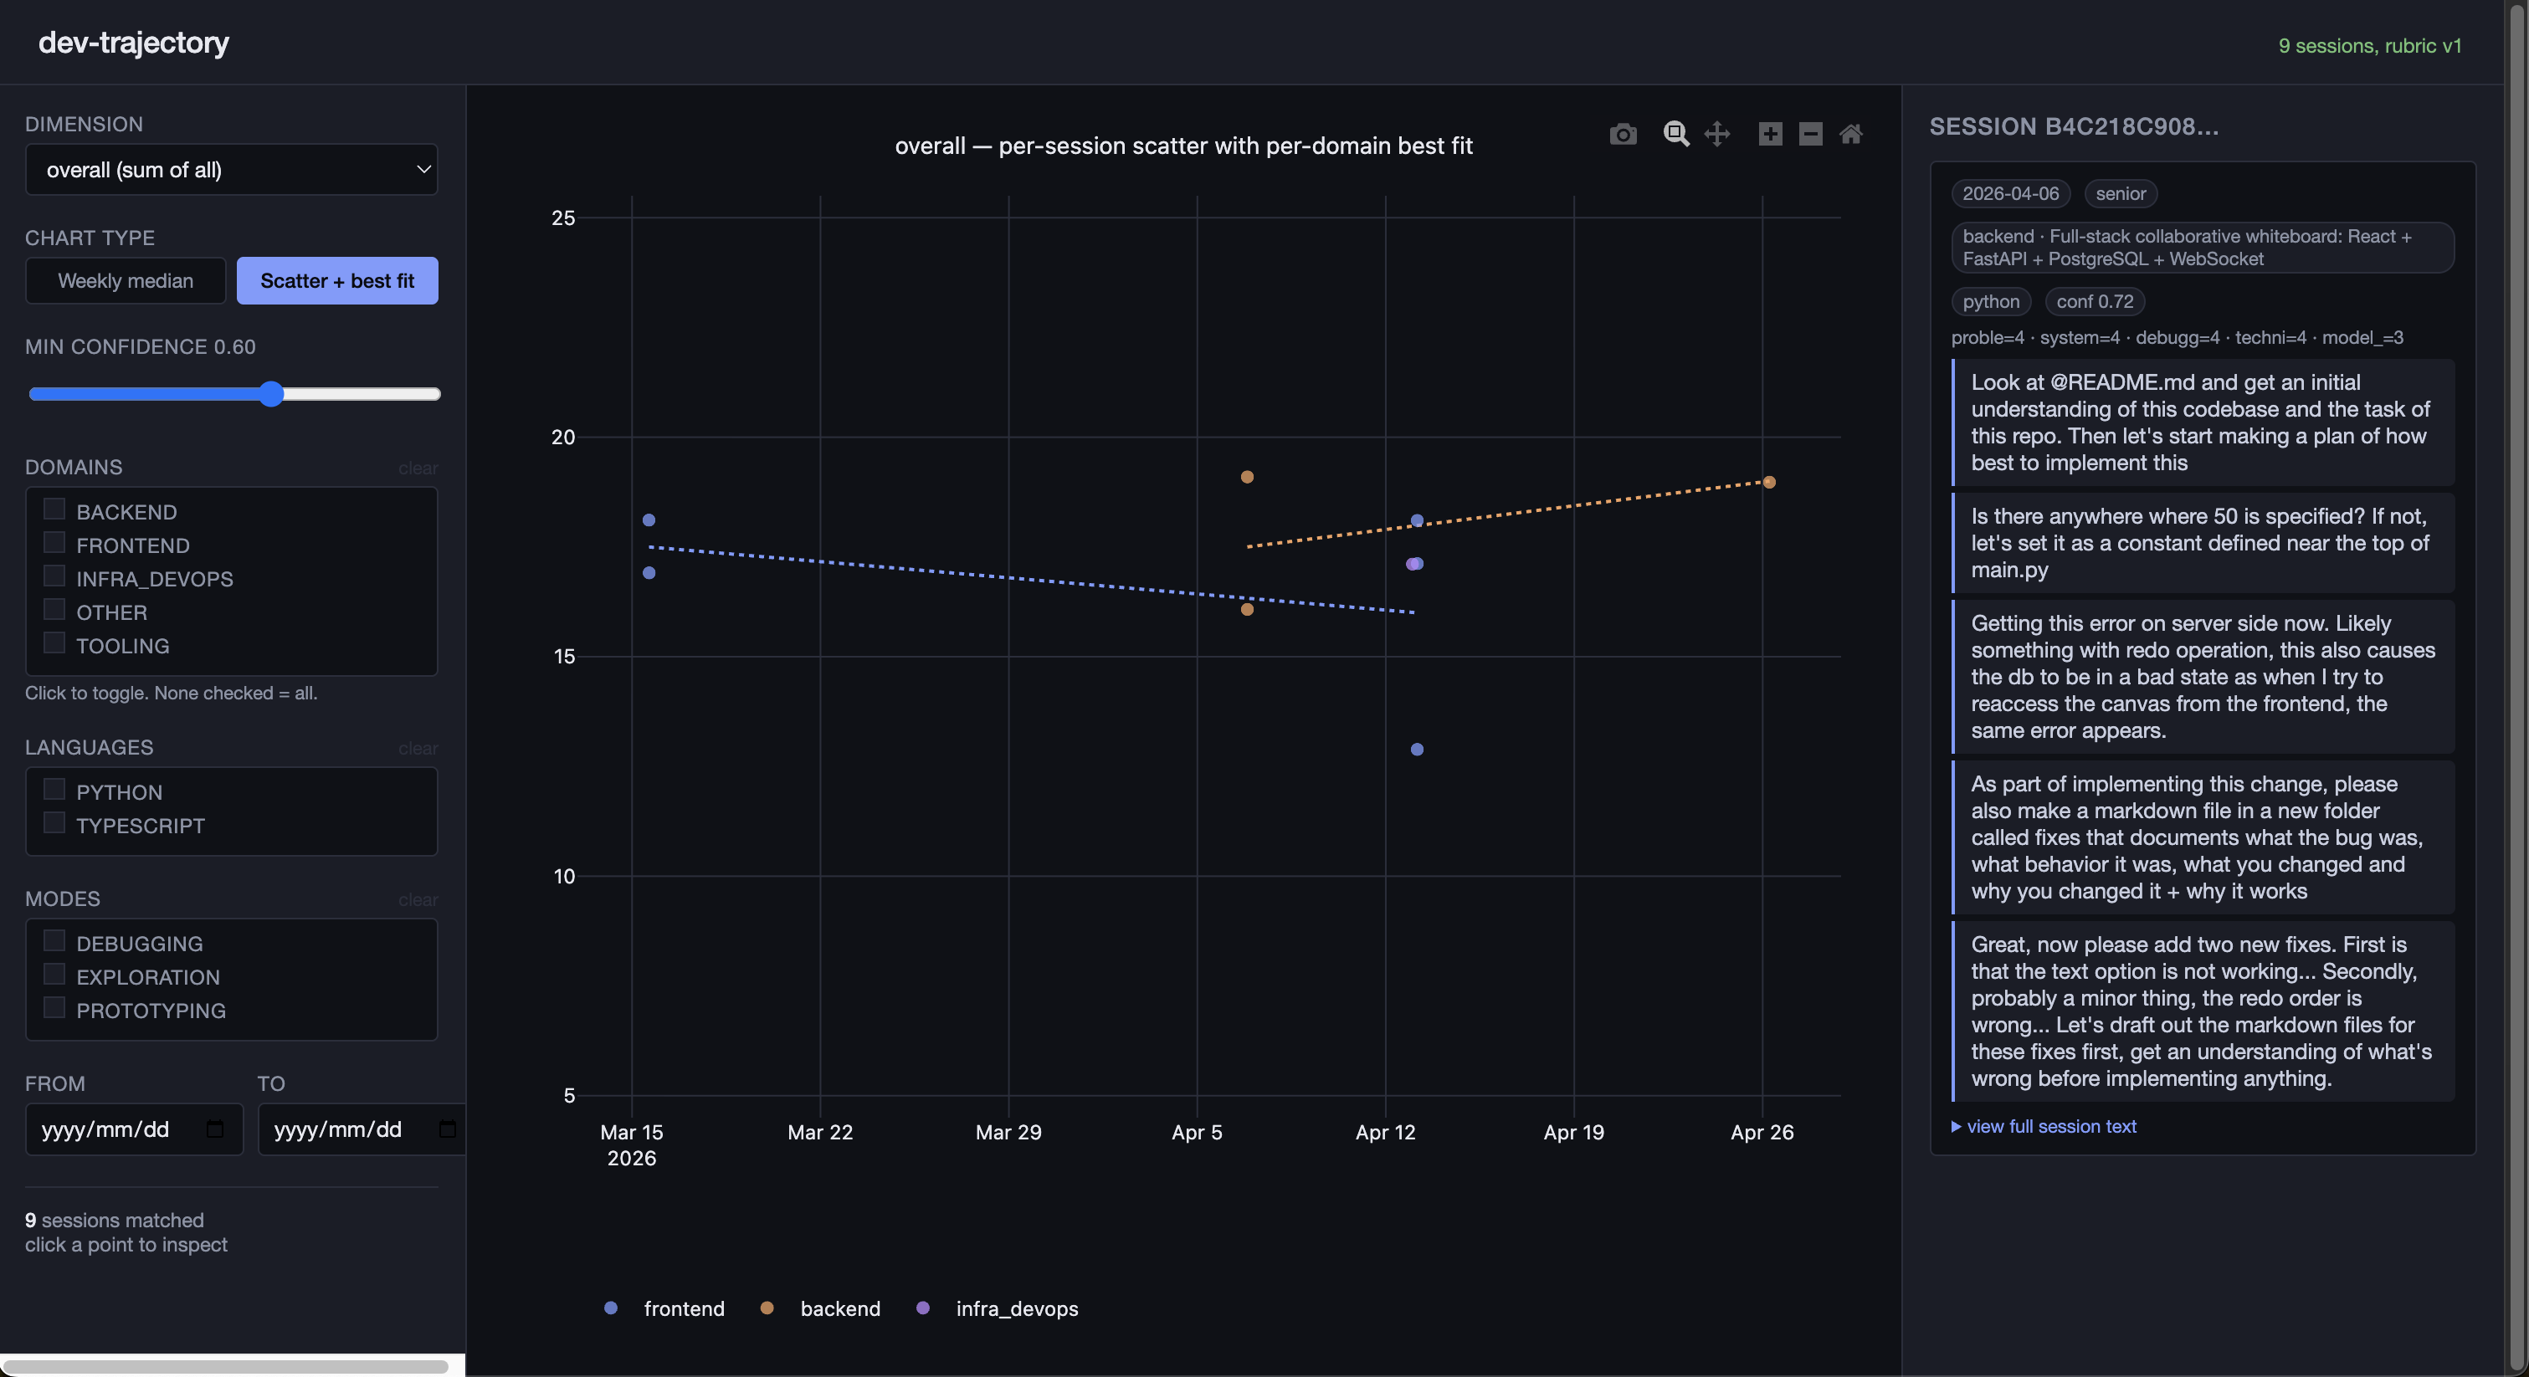Click the 'python' tag in session panel
This screenshot has width=2529, height=1377.
(x=1991, y=301)
